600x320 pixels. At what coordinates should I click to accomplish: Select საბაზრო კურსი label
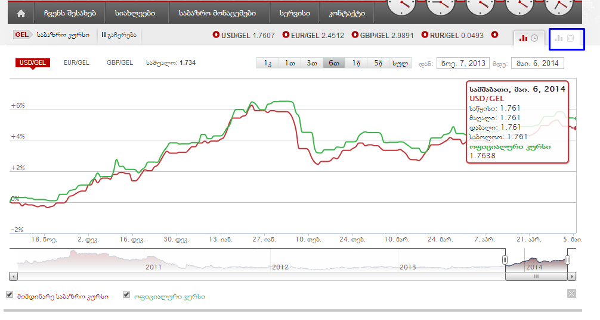tap(63, 35)
